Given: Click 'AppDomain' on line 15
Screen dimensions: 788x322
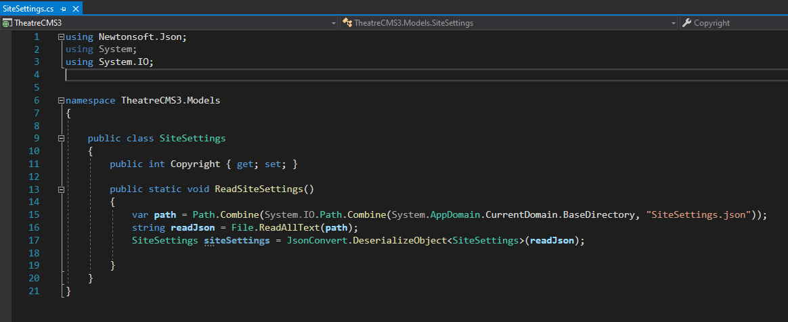Looking at the screenshot, I should point(456,215).
